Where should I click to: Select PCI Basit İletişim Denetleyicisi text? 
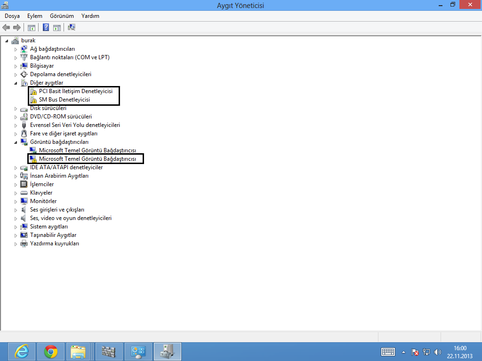coord(76,91)
